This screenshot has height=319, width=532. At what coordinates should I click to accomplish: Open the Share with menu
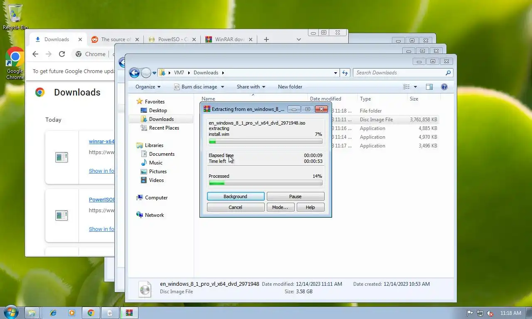(x=251, y=87)
